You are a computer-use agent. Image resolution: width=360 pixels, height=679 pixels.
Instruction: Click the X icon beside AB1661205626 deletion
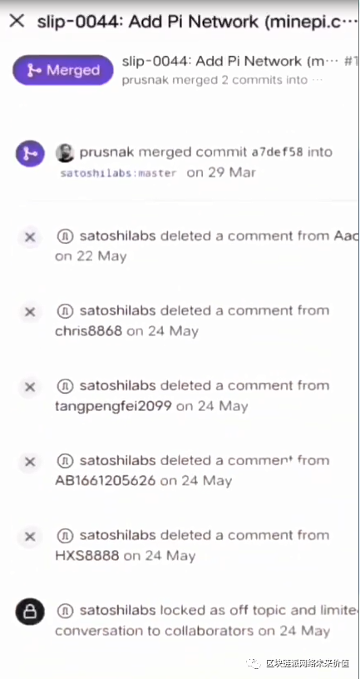[30, 462]
